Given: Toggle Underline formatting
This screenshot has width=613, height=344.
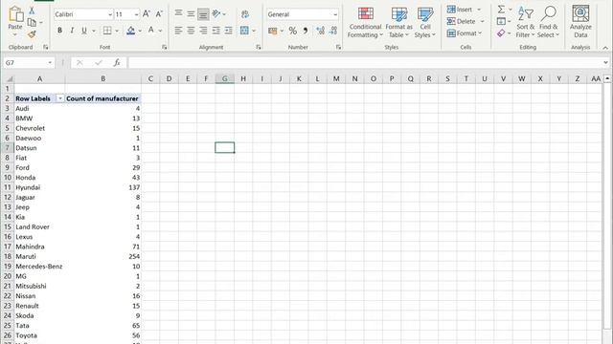Looking at the screenshot, I should click(x=84, y=30).
